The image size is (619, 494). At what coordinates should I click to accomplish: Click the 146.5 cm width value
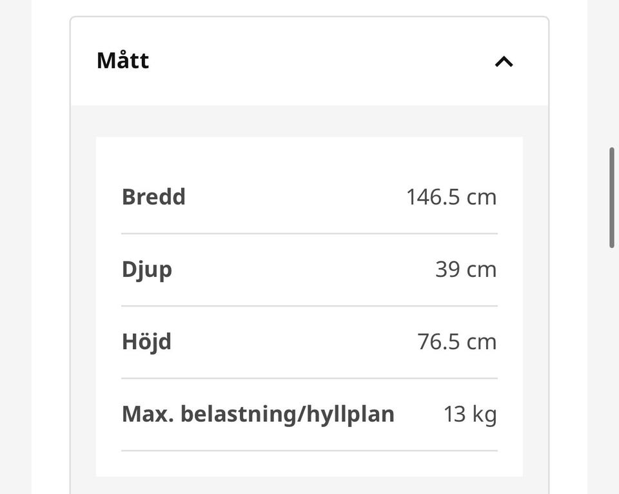click(x=451, y=196)
